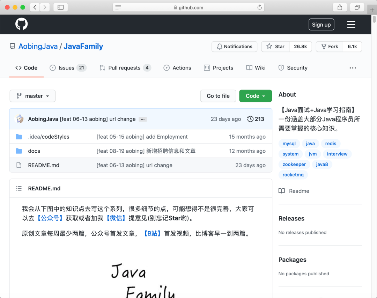
Task: Open the README.md file link
Action: [x=44, y=165]
